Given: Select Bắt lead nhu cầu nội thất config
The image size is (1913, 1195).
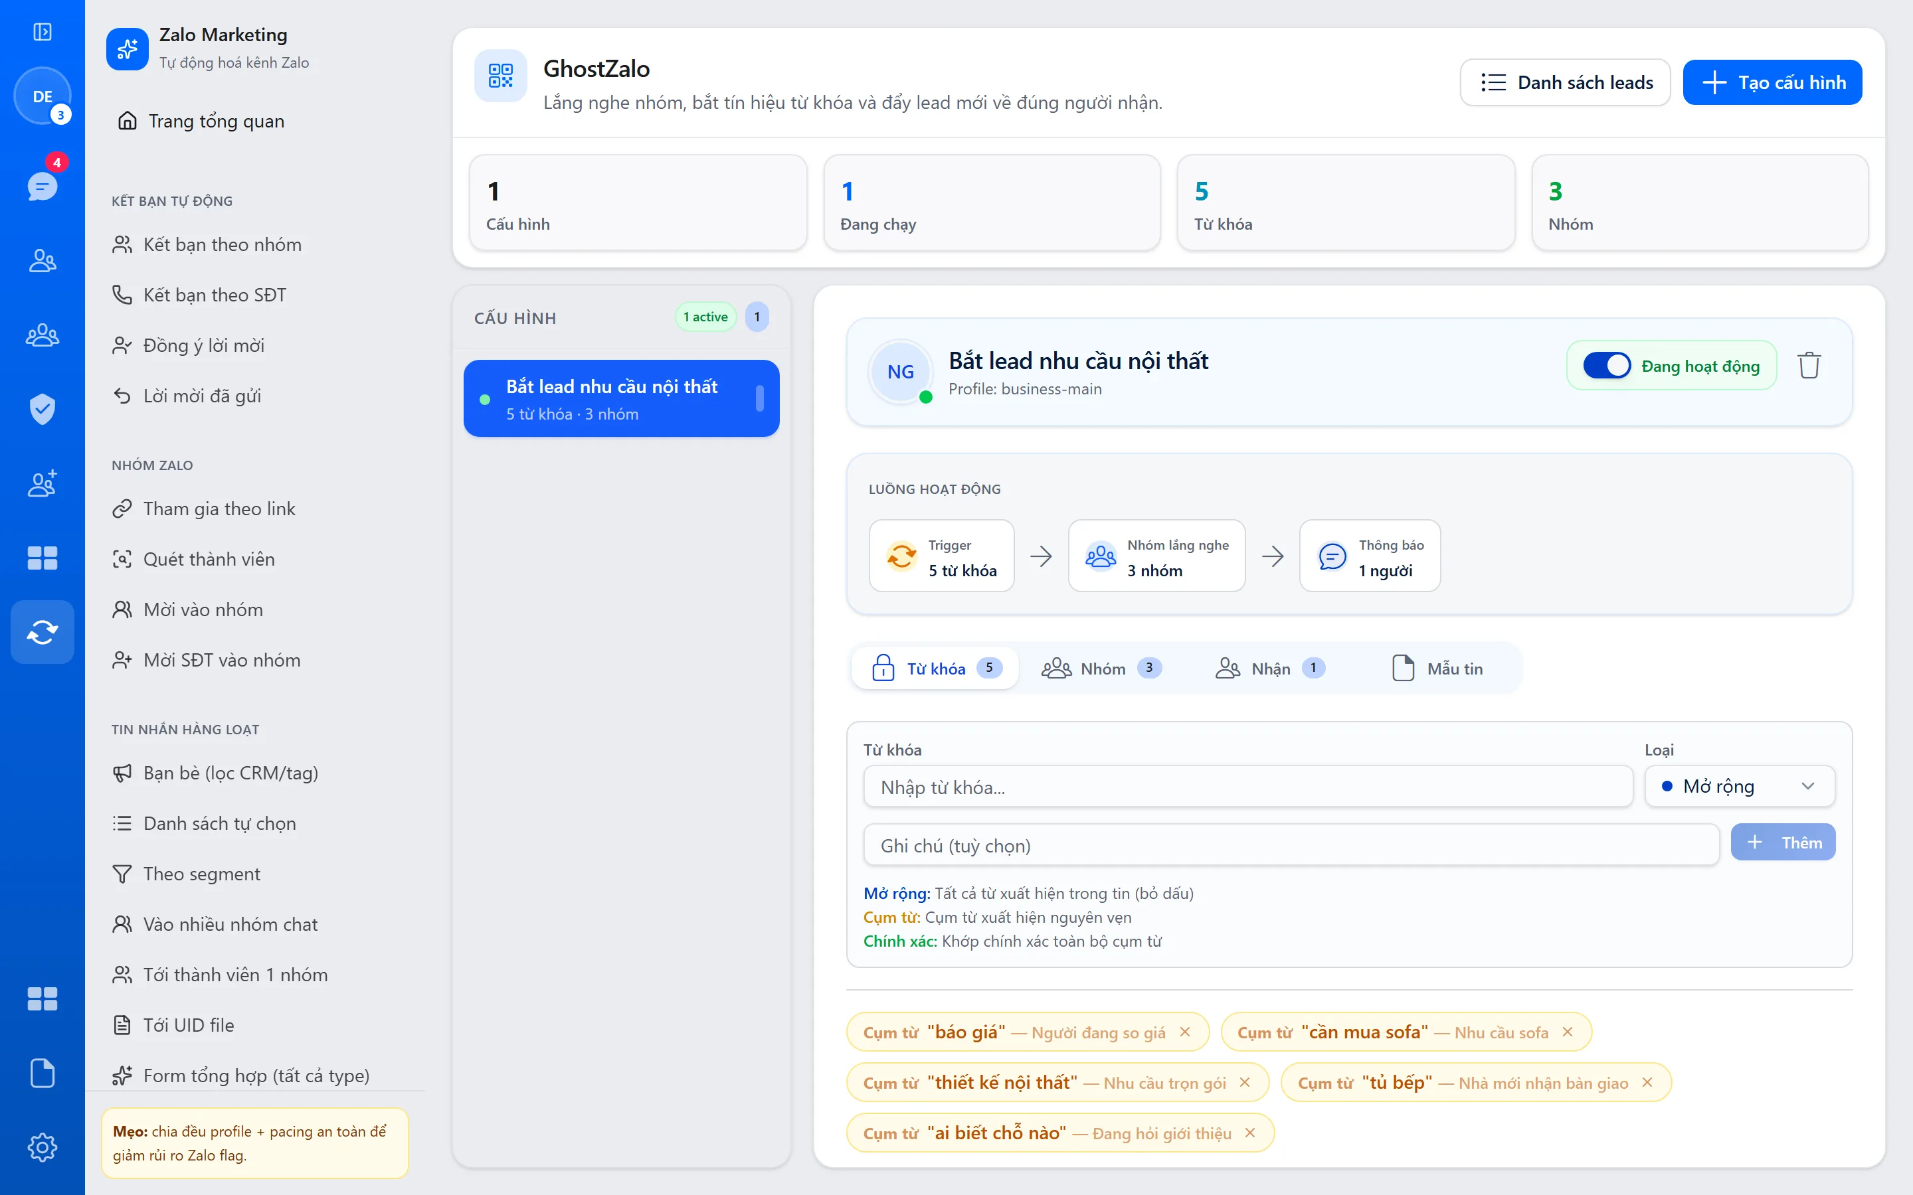Looking at the screenshot, I should pos(621,398).
